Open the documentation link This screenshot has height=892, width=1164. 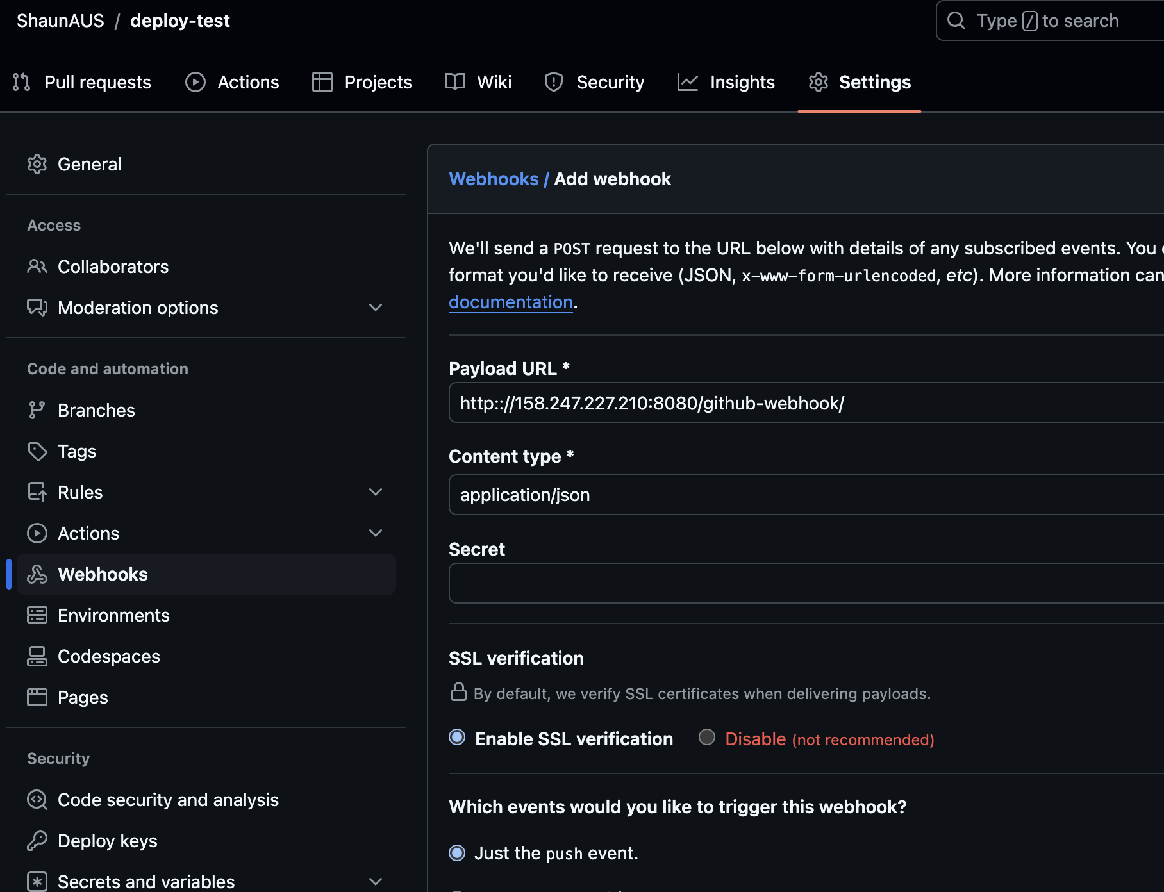(x=511, y=302)
